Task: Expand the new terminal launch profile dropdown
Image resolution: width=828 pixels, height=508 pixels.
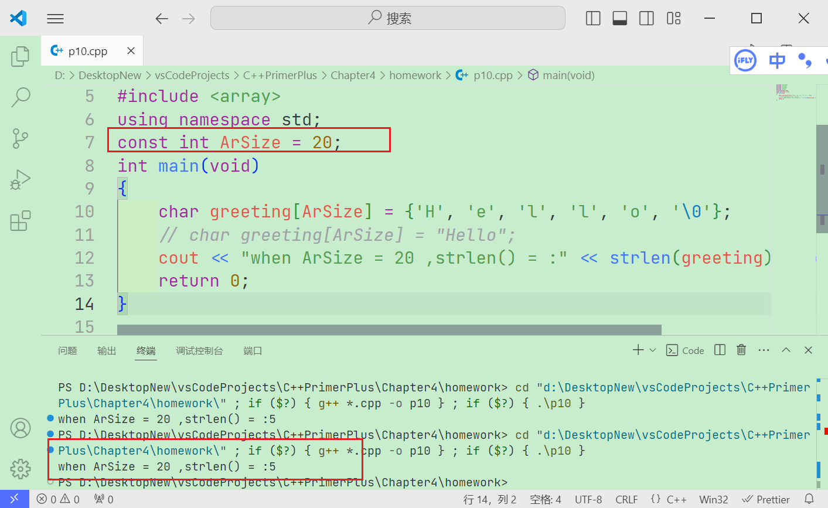Action: [x=653, y=350]
